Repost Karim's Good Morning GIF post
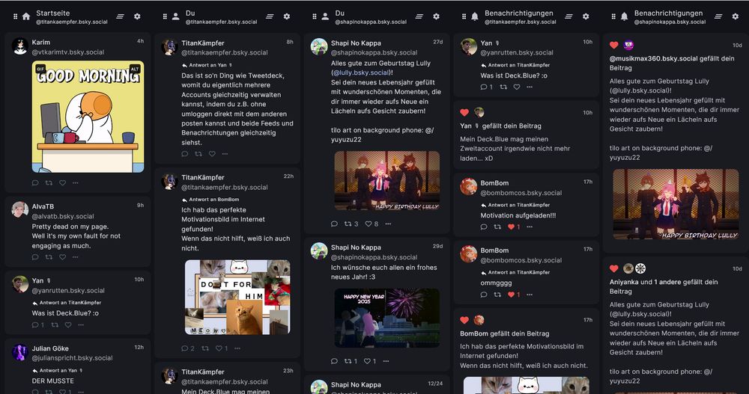 tap(49, 182)
